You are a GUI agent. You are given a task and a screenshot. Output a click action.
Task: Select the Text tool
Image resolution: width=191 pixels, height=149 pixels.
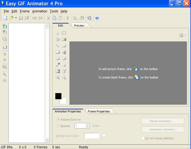point(64,52)
